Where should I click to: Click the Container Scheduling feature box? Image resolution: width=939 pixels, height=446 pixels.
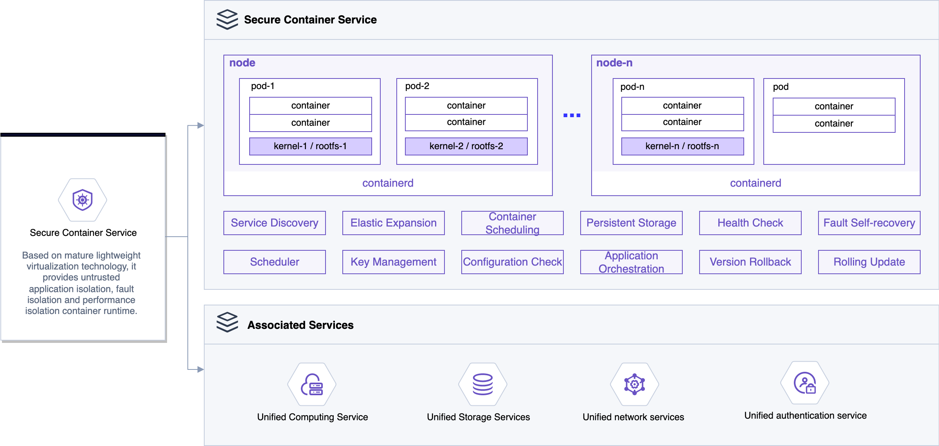click(512, 223)
